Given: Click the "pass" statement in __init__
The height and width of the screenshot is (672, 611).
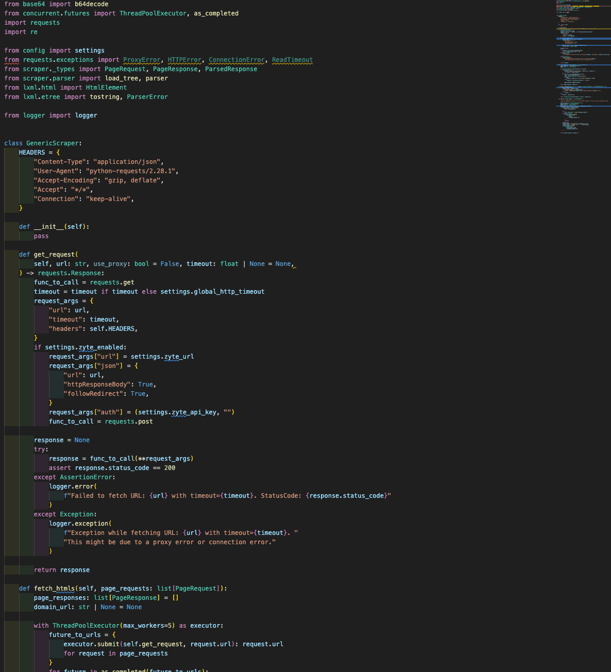Looking at the screenshot, I should point(41,236).
